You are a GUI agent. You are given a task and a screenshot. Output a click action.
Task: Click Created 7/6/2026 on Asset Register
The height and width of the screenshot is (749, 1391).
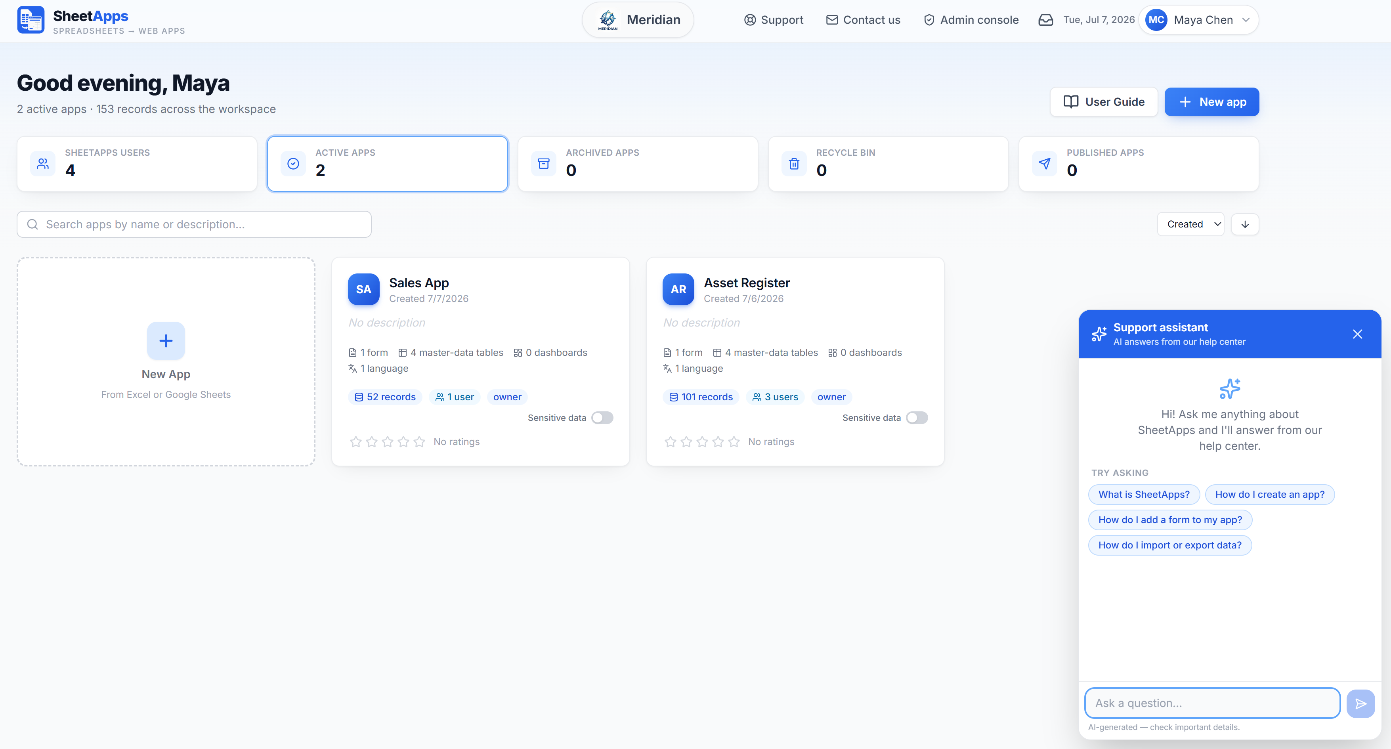pyautogui.click(x=743, y=299)
